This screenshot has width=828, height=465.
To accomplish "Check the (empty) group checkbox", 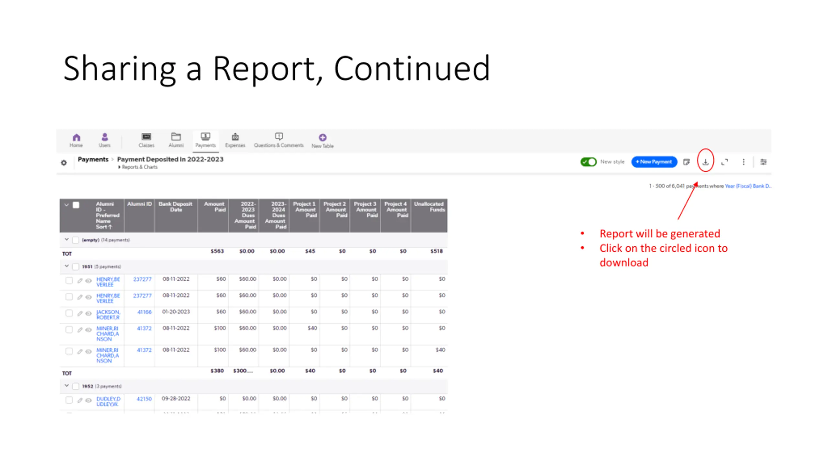I will 76,240.
